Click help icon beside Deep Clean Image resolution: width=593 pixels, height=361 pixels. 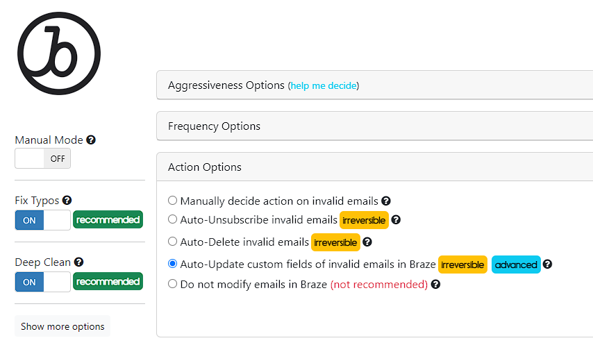pyautogui.click(x=78, y=262)
